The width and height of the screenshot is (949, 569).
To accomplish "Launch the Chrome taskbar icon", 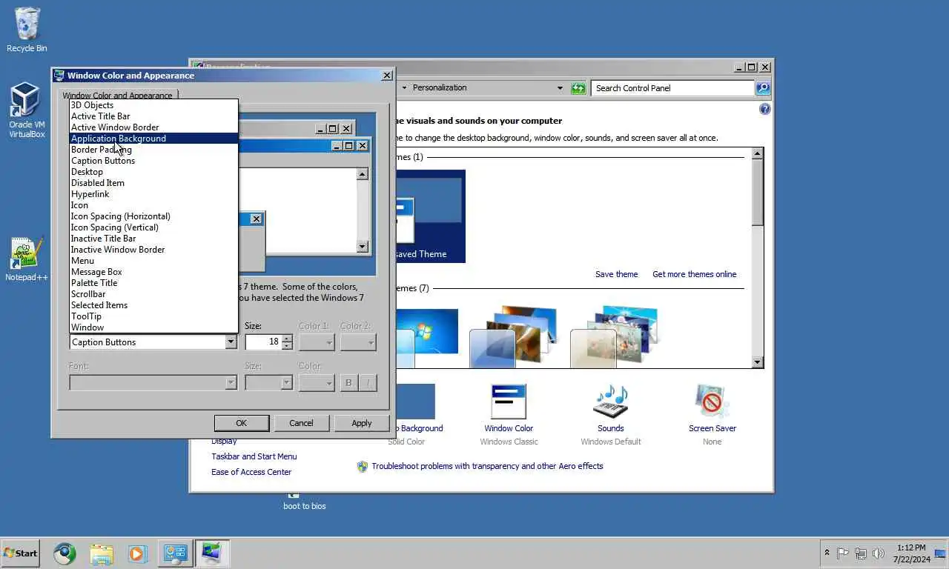I will pos(65,553).
